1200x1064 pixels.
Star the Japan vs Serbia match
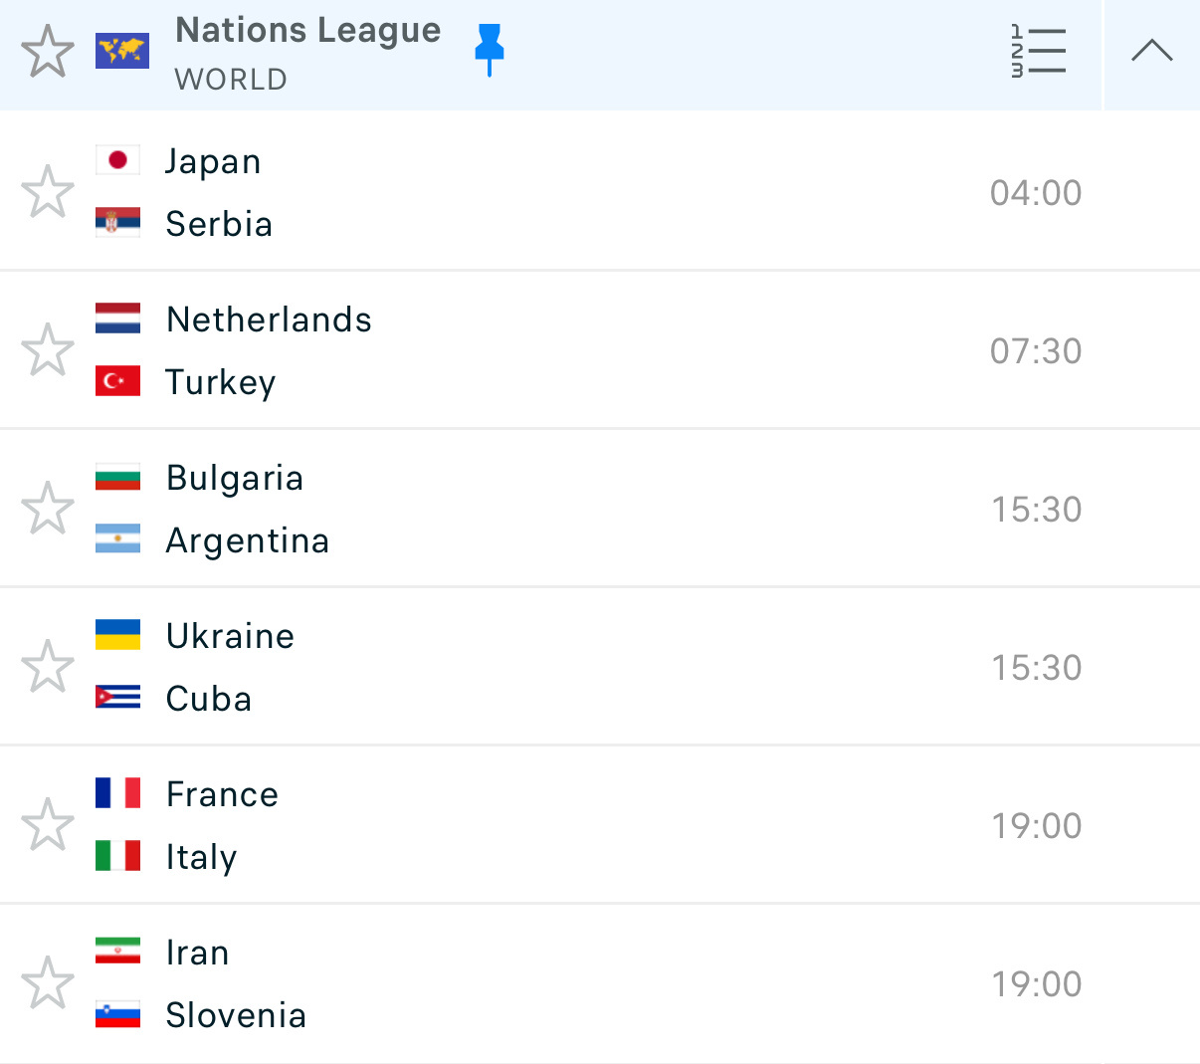coord(48,192)
